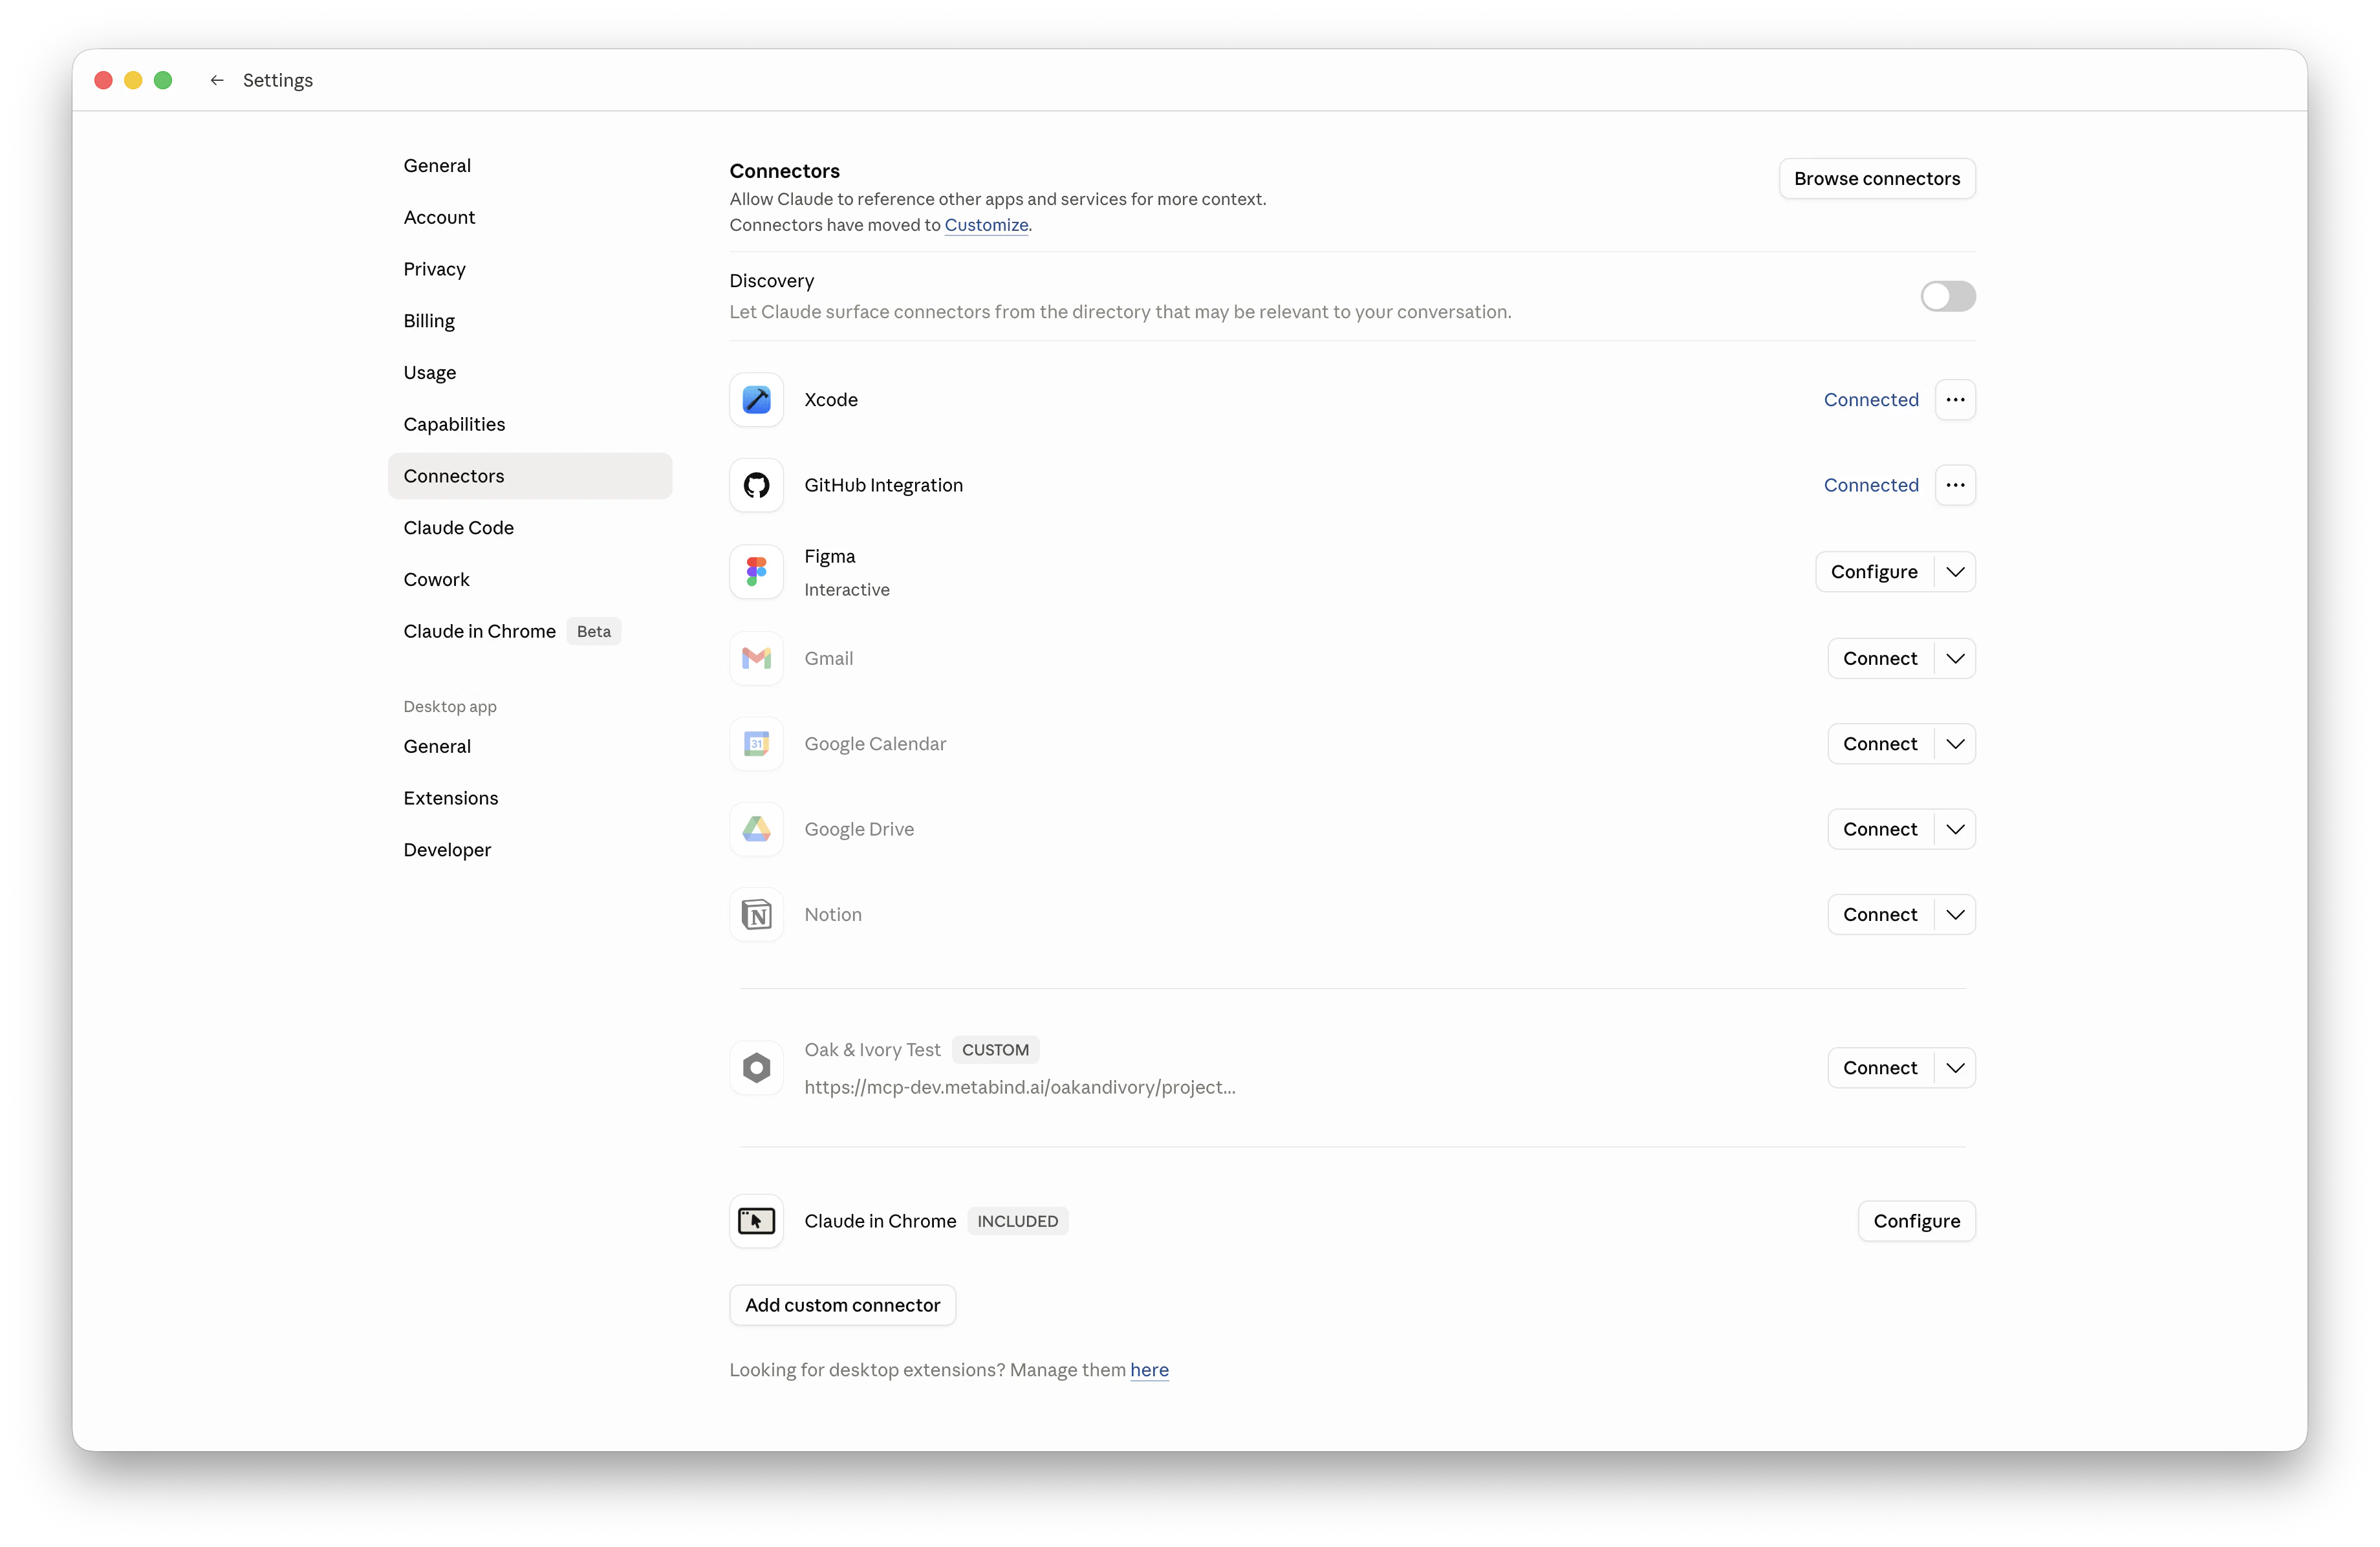Click the Google Calendar icon

(756, 744)
